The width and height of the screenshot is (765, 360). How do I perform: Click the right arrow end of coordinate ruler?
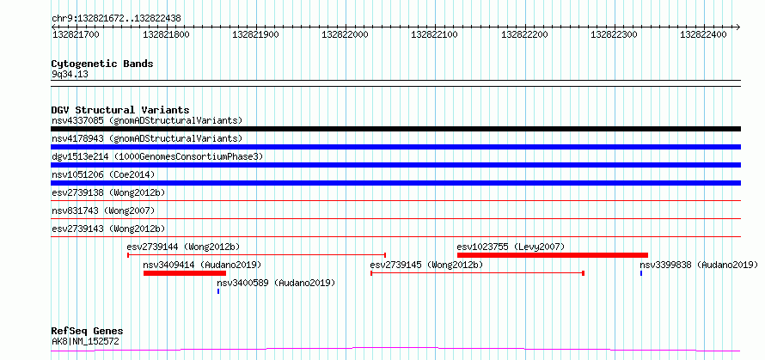pos(737,27)
